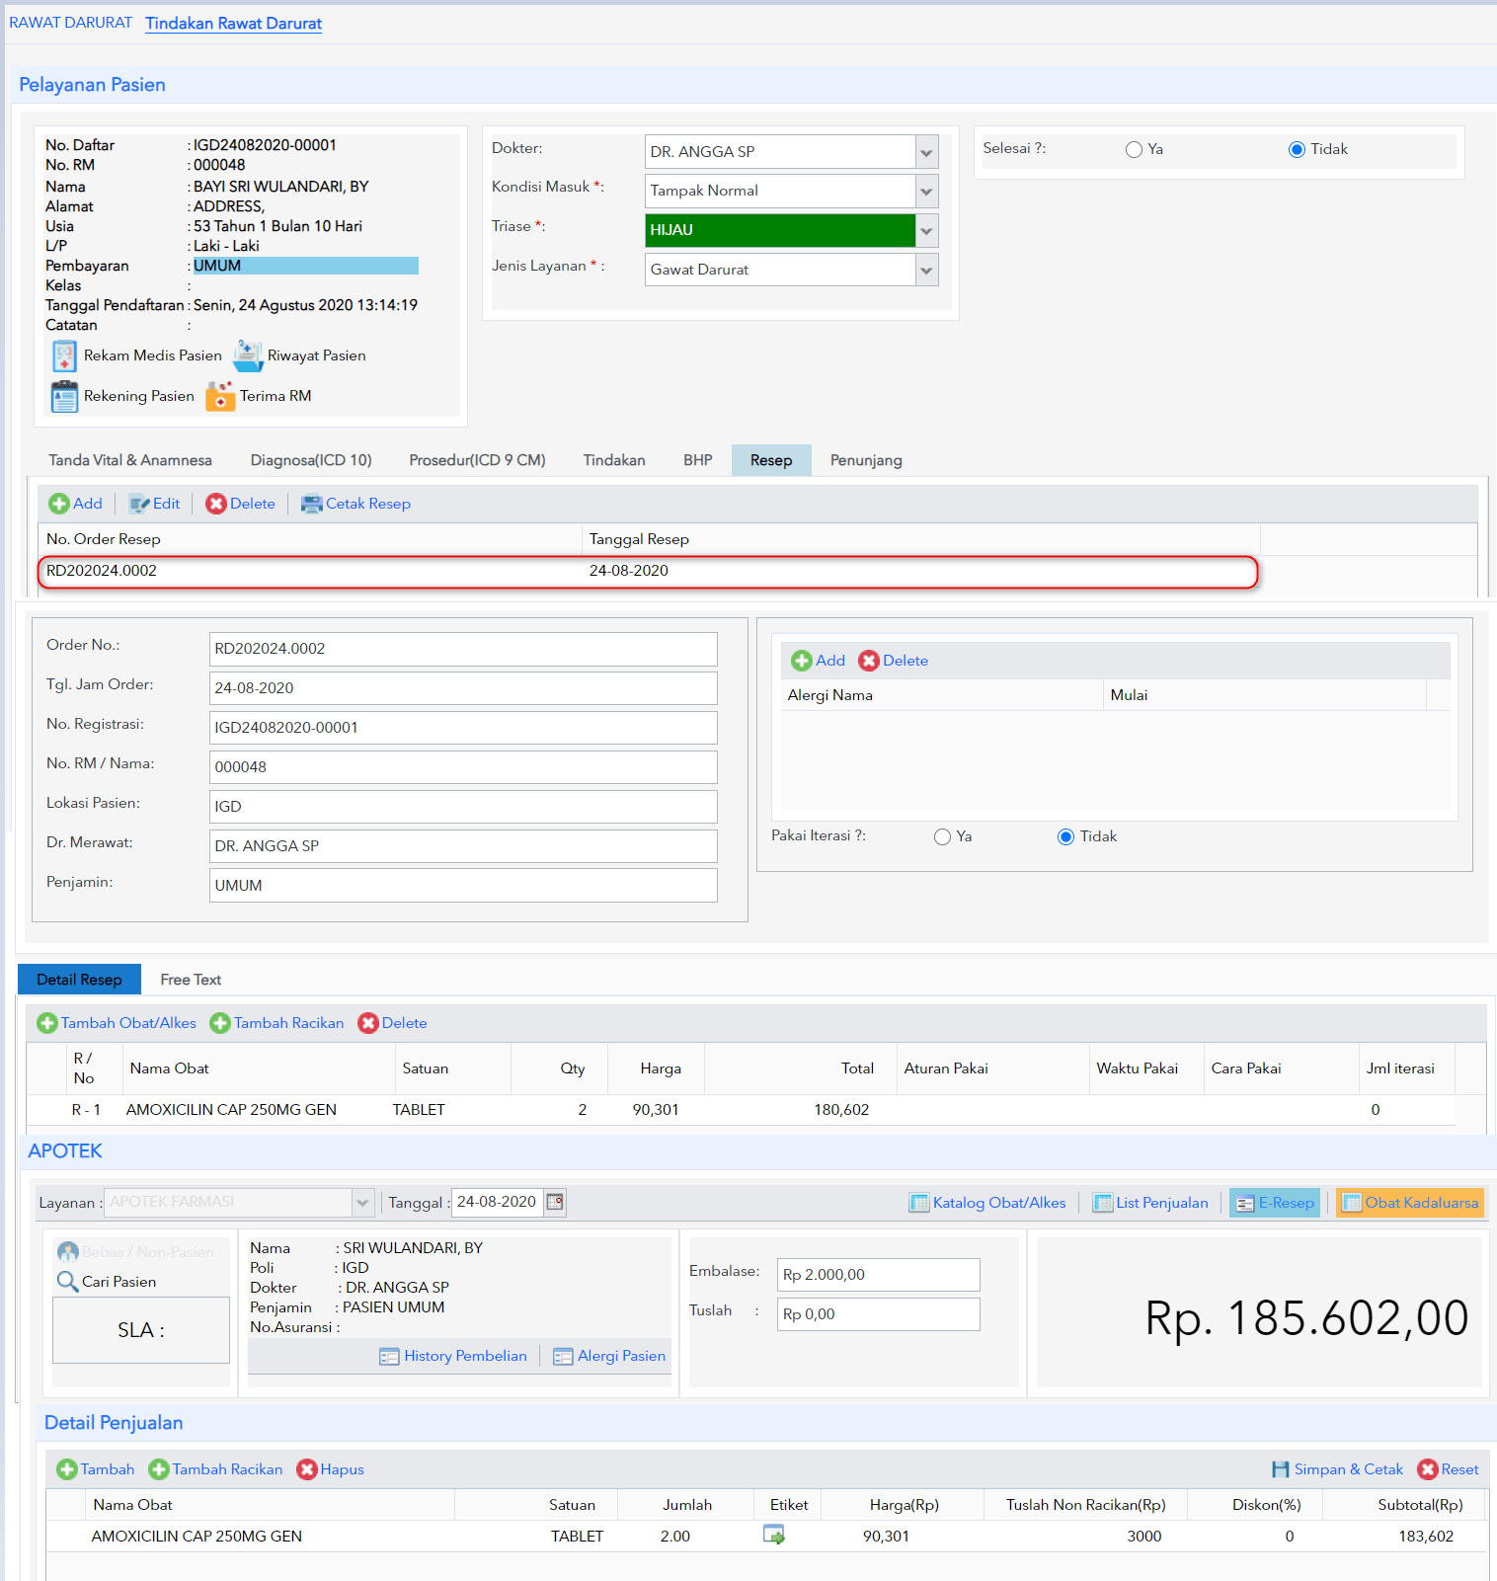Viewport: 1497px width, 1581px height.
Task: Expand the Triase dropdown
Action: (926, 231)
